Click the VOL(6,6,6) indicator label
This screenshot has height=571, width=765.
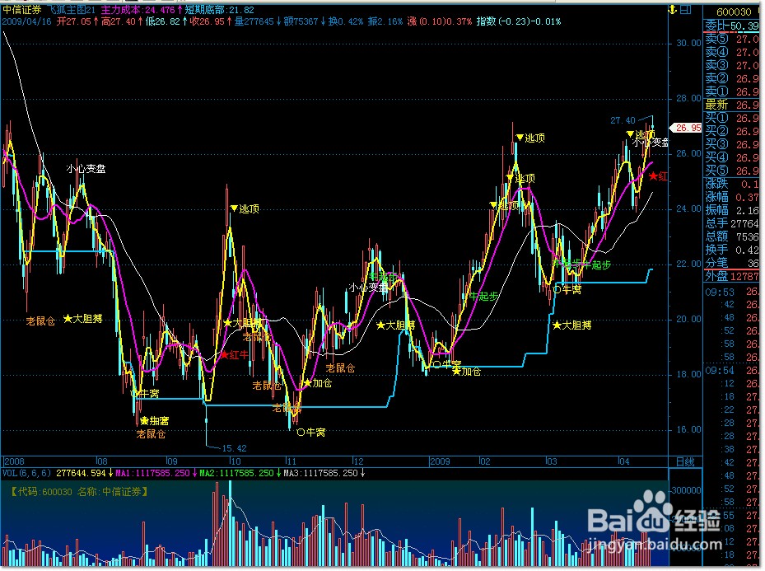pyautogui.click(x=27, y=473)
